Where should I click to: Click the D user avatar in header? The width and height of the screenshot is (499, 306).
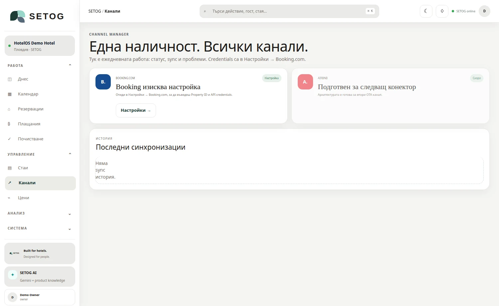[484, 11]
